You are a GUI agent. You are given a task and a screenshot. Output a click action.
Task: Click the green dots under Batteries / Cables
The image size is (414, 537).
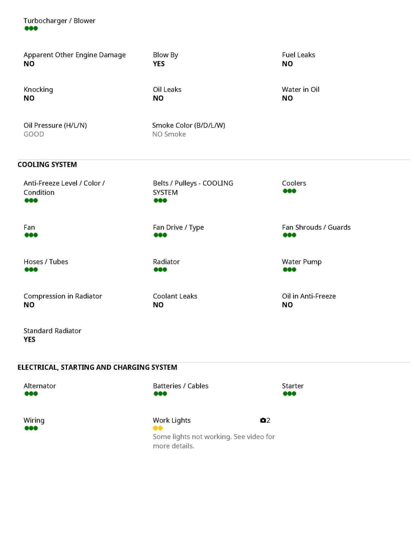tap(160, 394)
